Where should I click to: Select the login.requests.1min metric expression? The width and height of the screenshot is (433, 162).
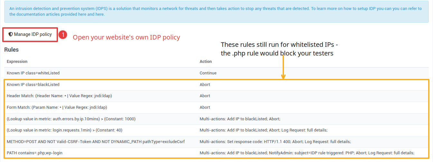pyautogui.click(x=64, y=130)
